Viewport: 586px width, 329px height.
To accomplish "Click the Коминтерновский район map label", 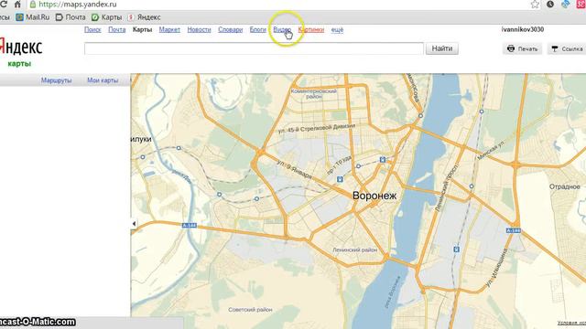I will (314, 93).
